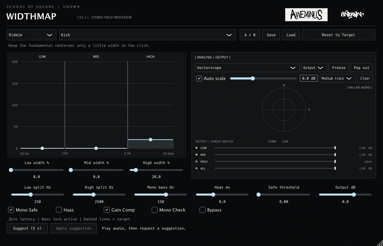Expand the Vectorscope display dropdown
Viewport: 383px width, 246px height.
247,68
